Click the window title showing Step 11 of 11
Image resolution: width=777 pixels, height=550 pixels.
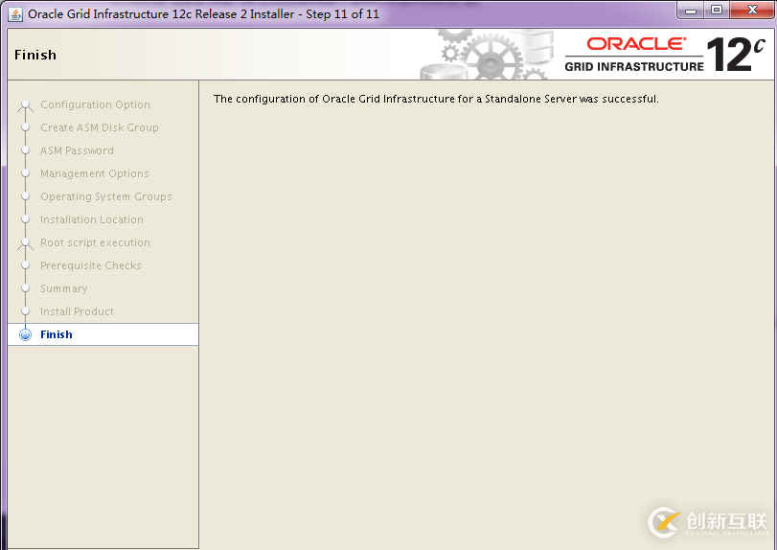click(204, 13)
